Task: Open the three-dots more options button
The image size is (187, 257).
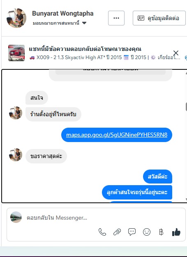Action: click(x=116, y=18)
